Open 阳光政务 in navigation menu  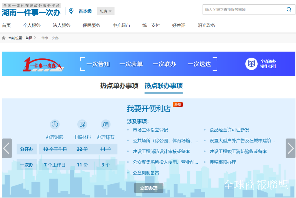coord(206,26)
